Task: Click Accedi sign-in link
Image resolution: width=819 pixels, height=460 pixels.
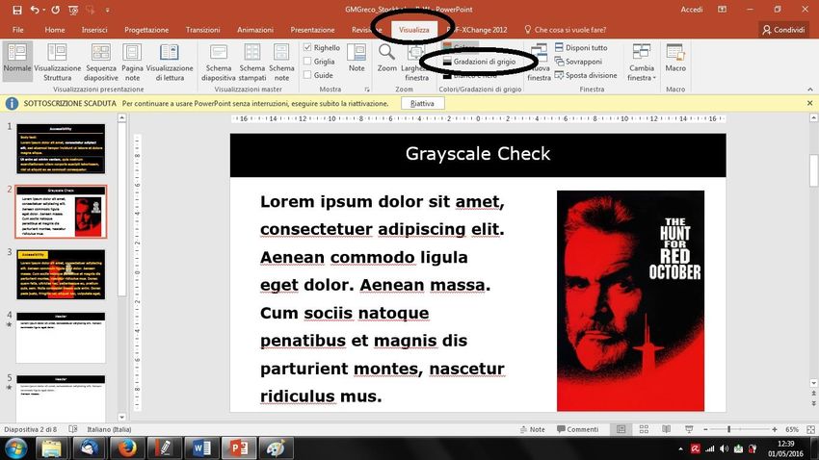Action: tap(692, 10)
